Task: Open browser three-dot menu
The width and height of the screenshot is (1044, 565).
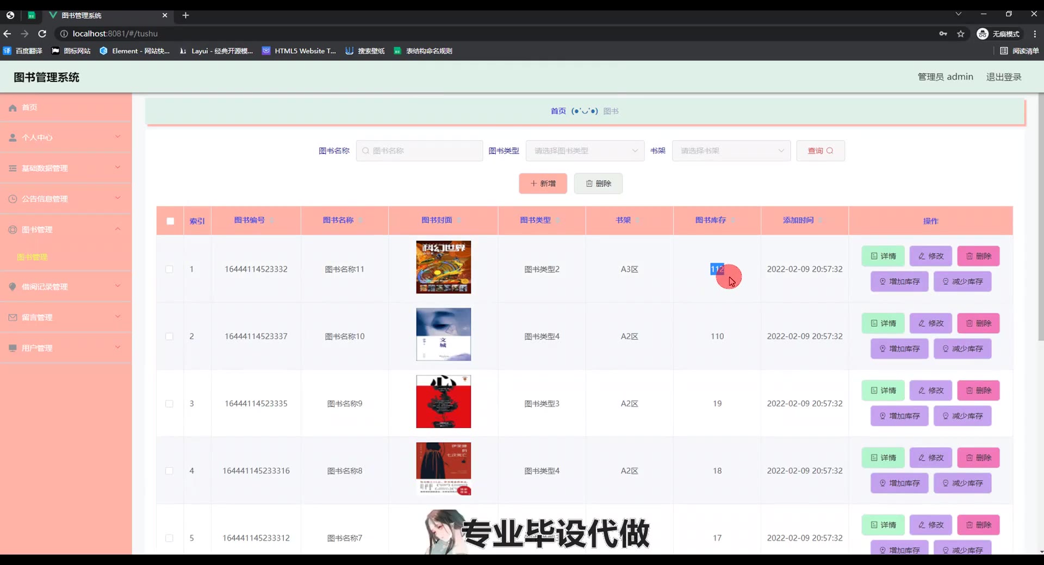Action: coord(1034,34)
